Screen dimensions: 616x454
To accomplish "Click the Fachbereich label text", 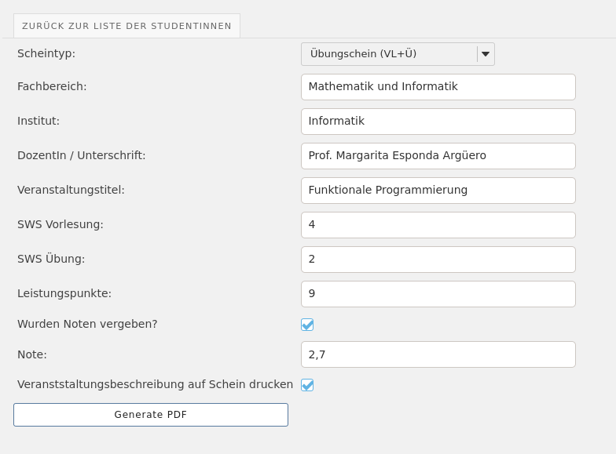I will pos(52,86).
